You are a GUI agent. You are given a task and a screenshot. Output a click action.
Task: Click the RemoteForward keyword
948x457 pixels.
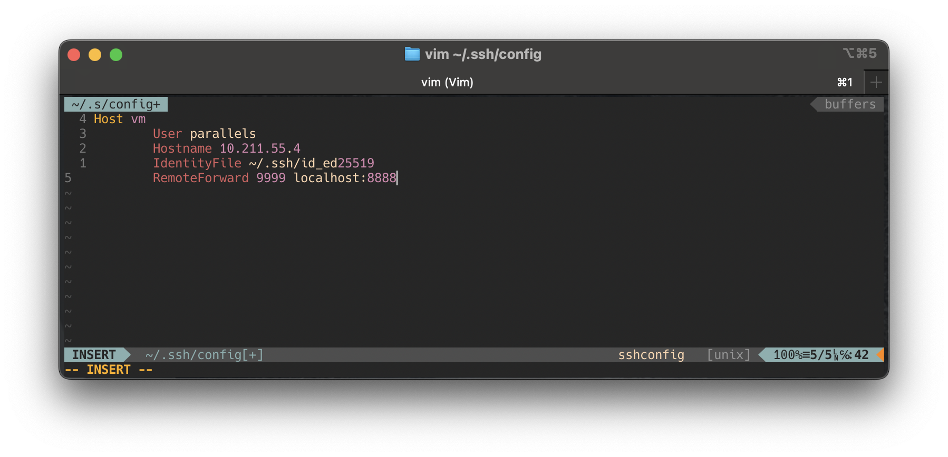[200, 178]
